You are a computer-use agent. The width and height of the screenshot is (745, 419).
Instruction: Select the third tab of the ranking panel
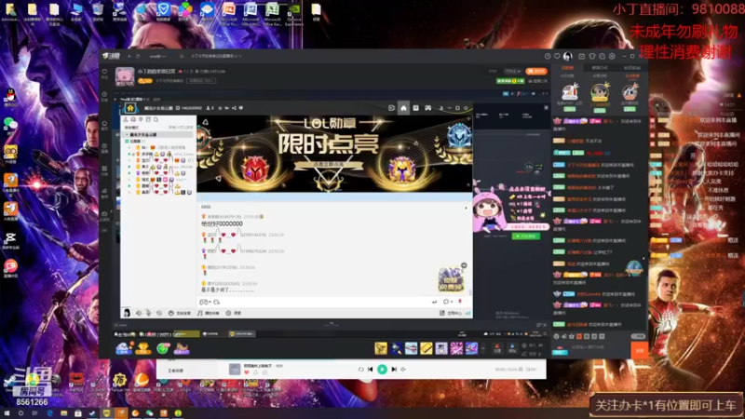(632, 68)
